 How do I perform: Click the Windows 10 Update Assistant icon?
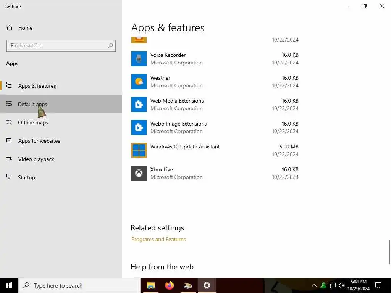coord(139,150)
